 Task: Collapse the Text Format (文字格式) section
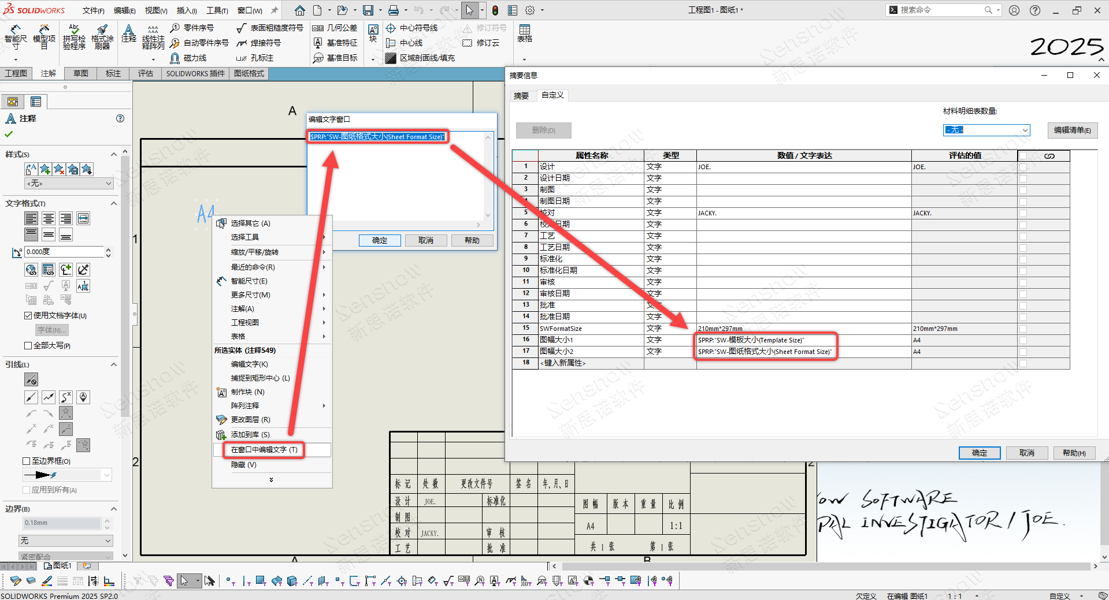113,203
